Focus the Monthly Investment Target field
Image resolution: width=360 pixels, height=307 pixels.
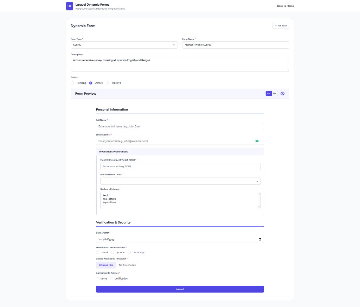coord(180,167)
